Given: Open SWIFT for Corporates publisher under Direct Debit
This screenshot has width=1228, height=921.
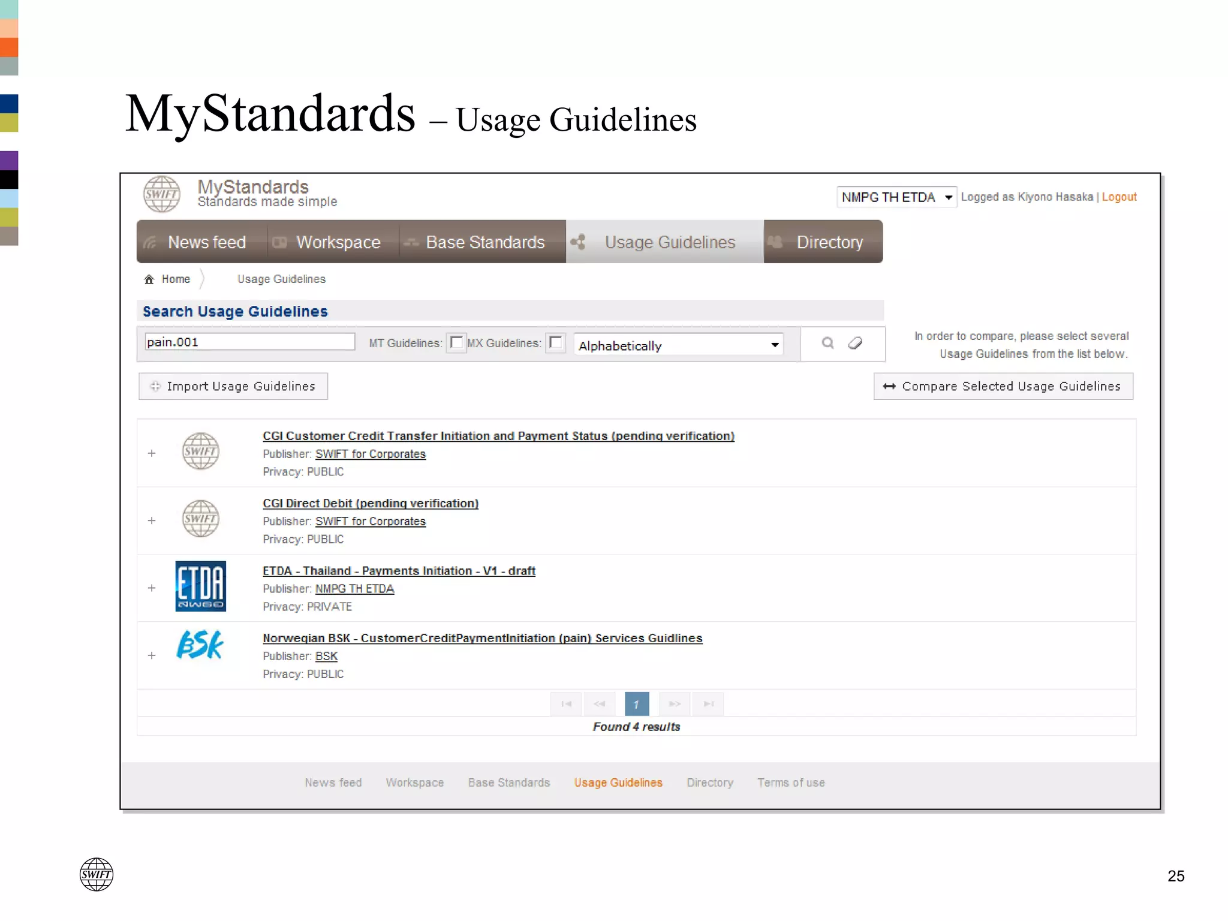Looking at the screenshot, I should coord(371,522).
